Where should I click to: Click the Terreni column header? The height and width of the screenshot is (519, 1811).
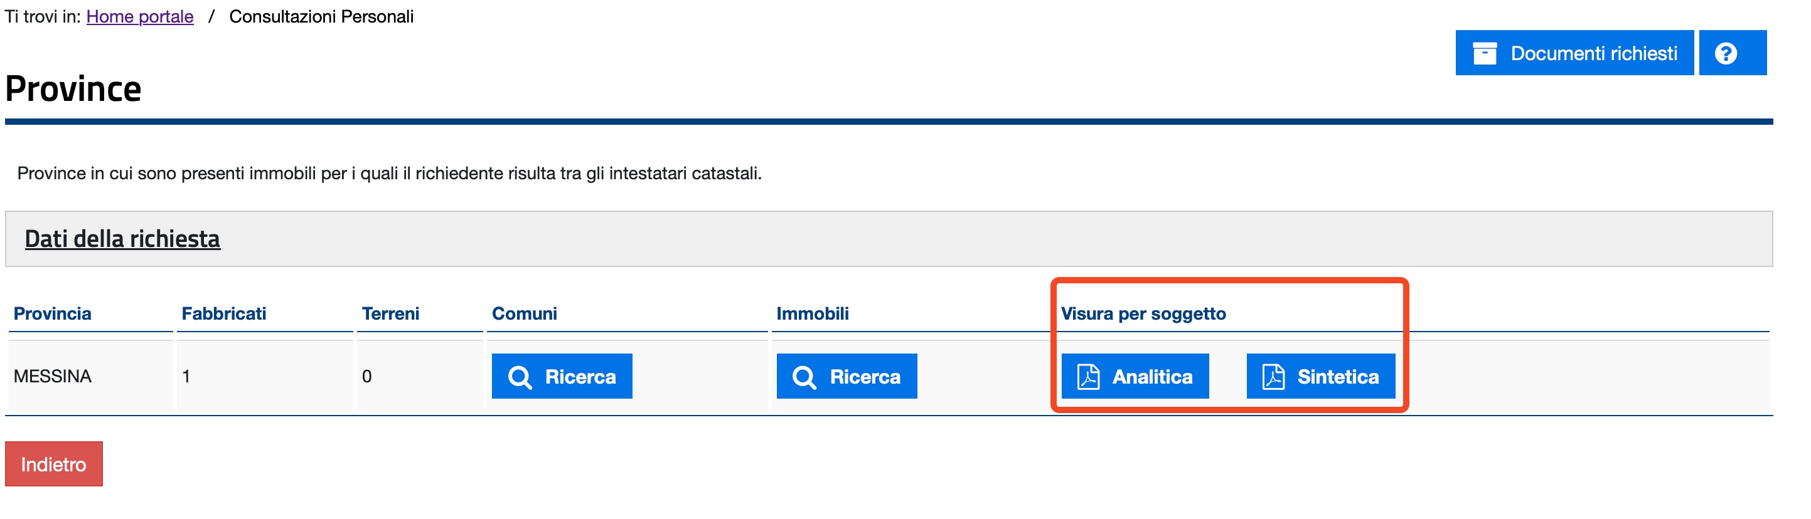(390, 313)
